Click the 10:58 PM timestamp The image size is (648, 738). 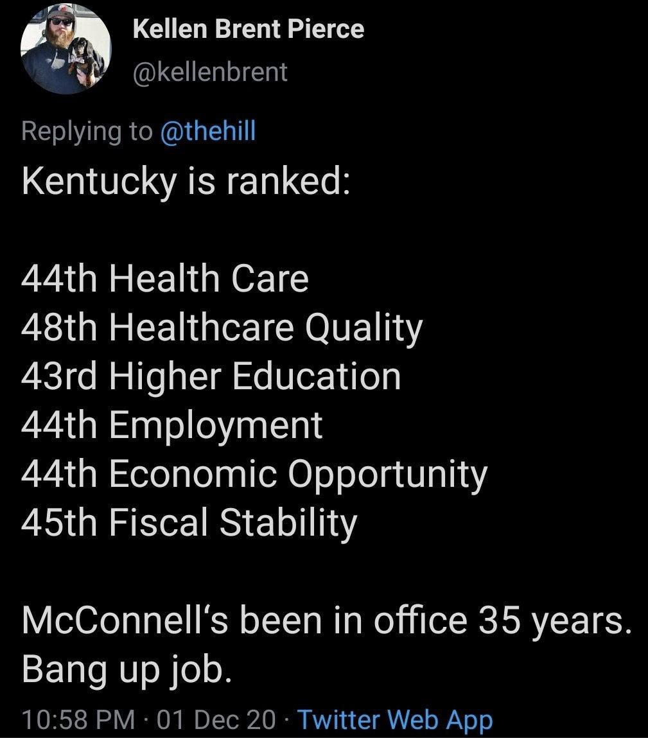(x=78, y=719)
